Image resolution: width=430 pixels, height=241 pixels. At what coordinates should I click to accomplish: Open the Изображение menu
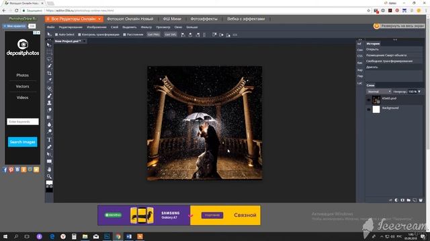[97, 27]
